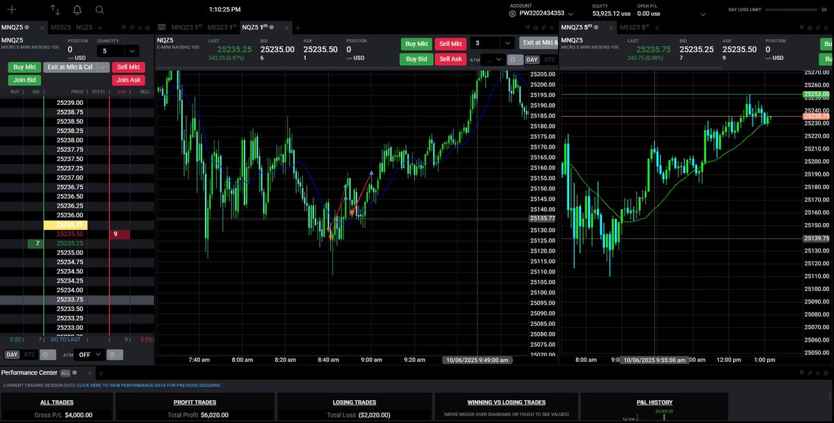
Task: Close the NQZ5 1m chart tab
Action: (x=286, y=27)
